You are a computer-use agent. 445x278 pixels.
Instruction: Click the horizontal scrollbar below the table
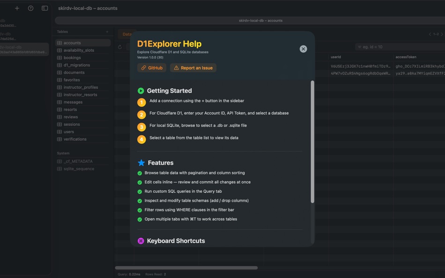(x=187, y=268)
